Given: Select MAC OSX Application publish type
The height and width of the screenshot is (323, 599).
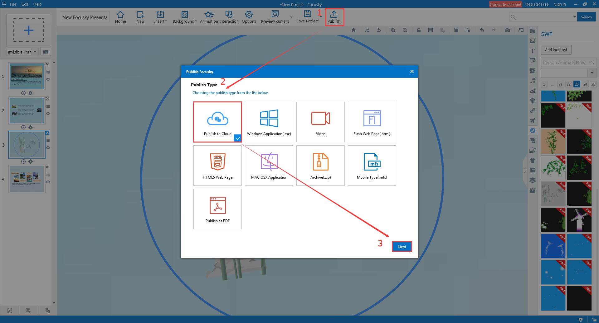Looking at the screenshot, I should click(x=269, y=166).
